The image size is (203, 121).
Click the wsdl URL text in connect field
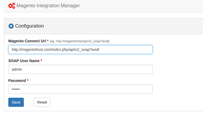55,50
